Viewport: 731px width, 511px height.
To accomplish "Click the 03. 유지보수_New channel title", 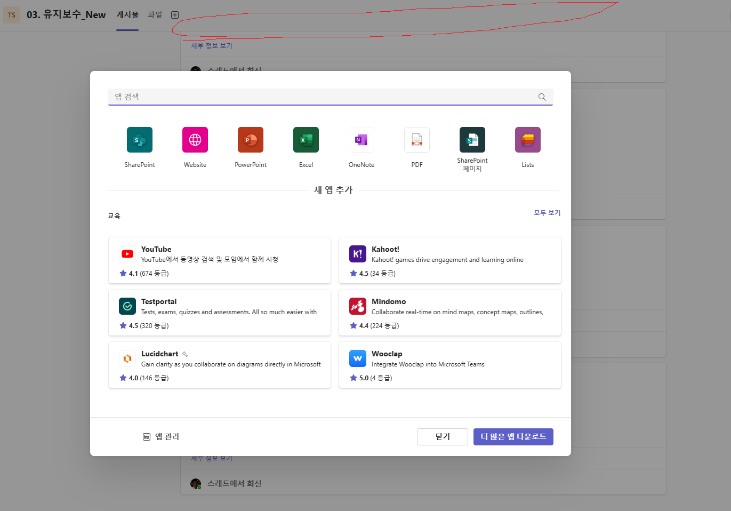I will pyautogui.click(x=66, y=14).
